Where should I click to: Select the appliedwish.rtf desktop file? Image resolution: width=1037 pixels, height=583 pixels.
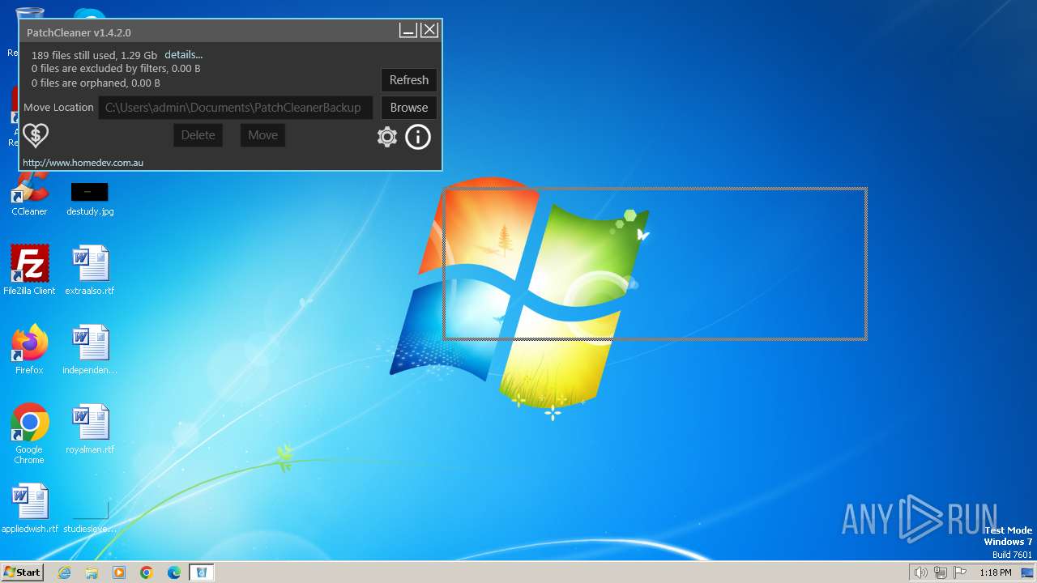point(30,508)
